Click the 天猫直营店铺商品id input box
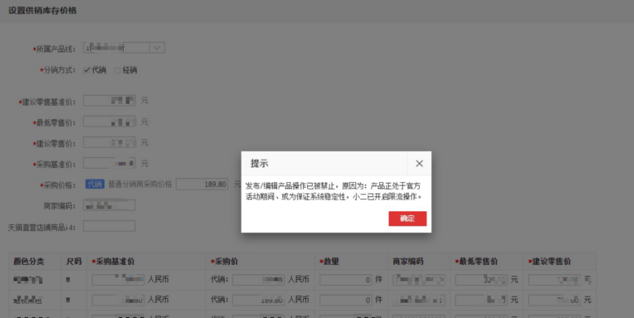The width and height of the screenshot is (634, 318). click(109, 226)
